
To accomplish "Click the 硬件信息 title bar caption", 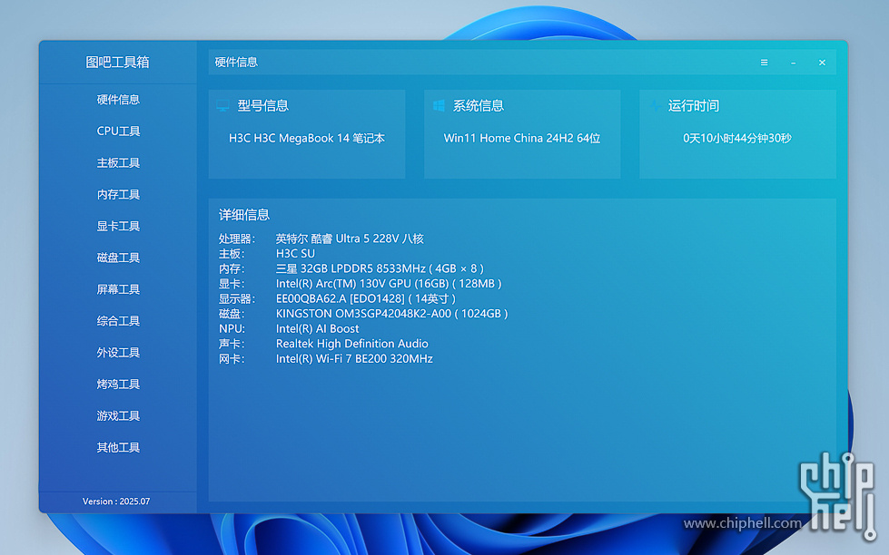I will coord(236,63).
